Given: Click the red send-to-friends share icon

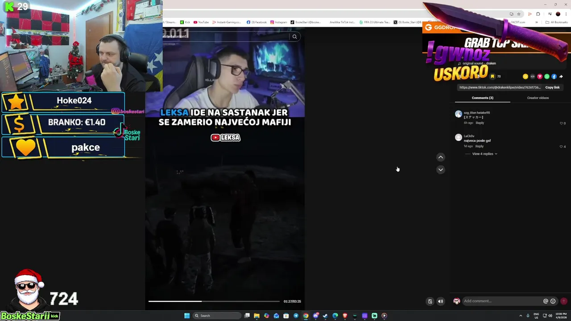Looking at the screenshot, I should tap(539, 76).
